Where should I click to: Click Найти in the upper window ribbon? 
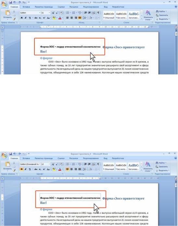click(161, 11)
